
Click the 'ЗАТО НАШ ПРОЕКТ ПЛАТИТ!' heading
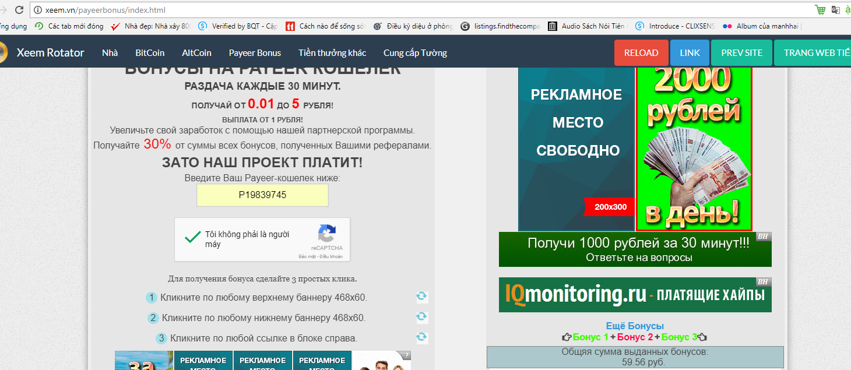tap(262, 163)
